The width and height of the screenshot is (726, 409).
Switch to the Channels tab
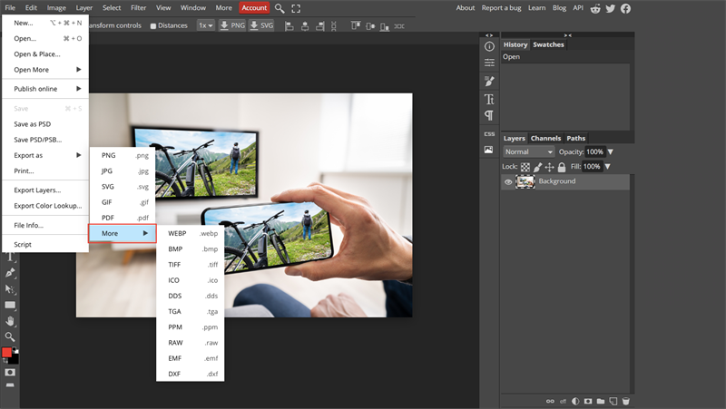pyautogui.click(x=545, y=138)
